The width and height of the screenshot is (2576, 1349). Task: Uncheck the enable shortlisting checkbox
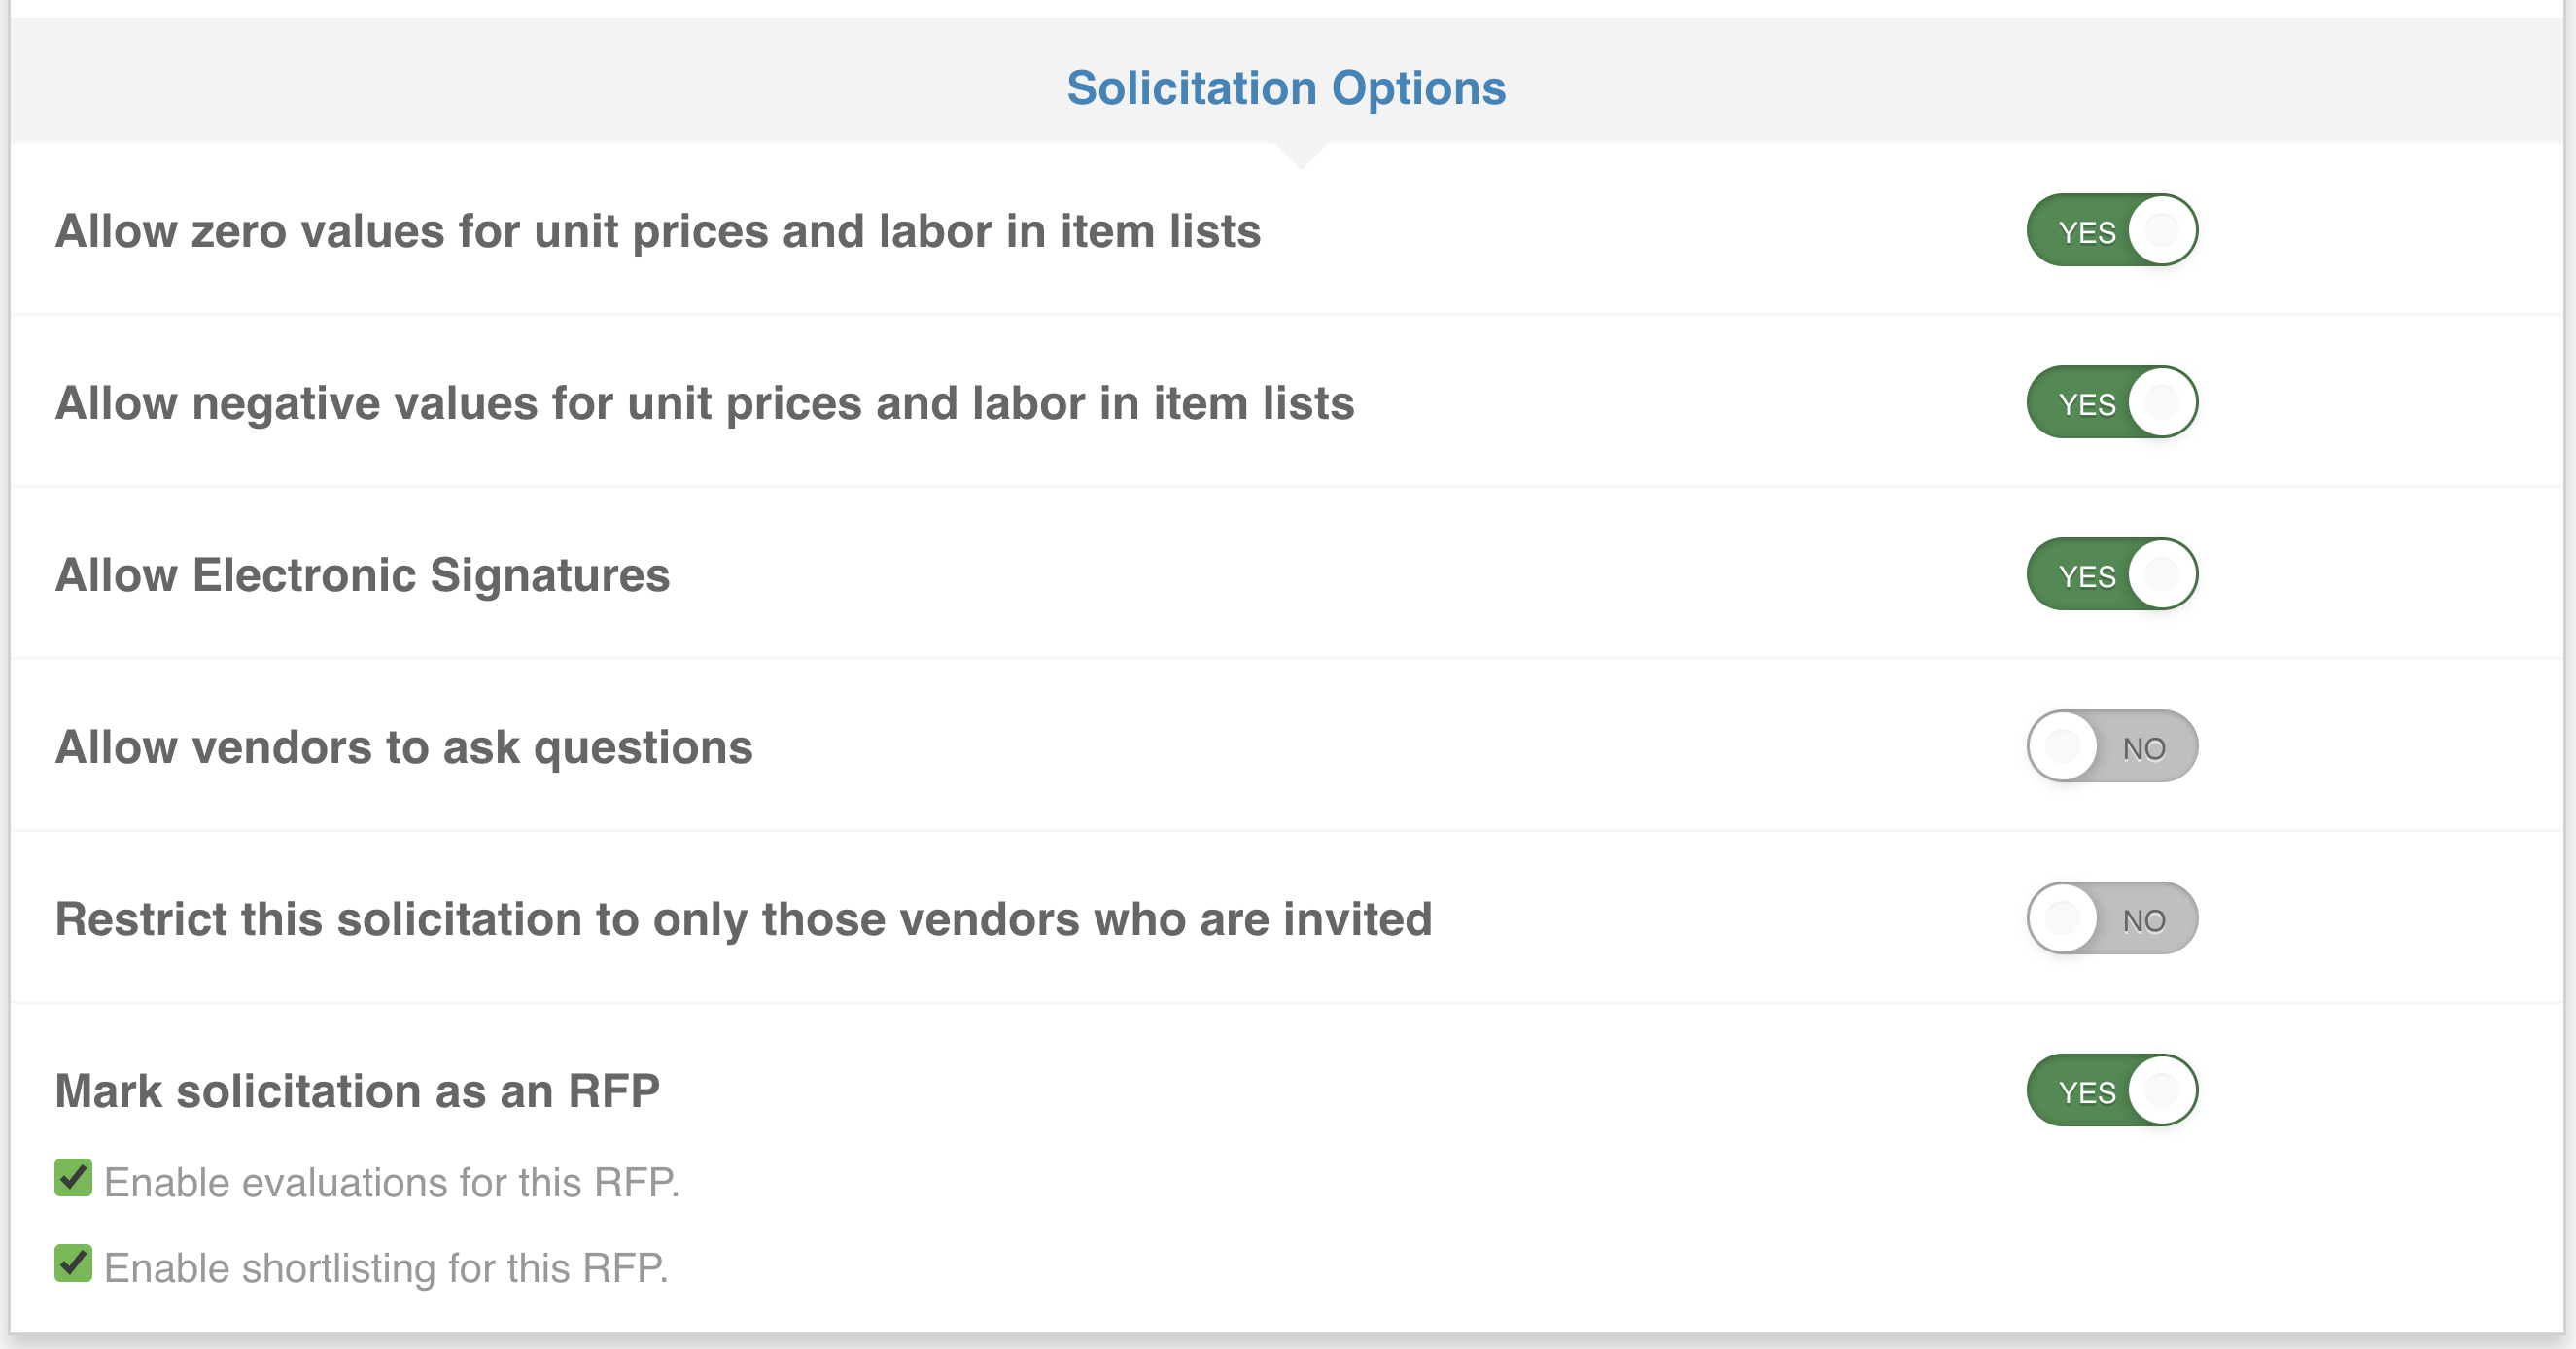pyautogui.click(x=73, y=1263)
